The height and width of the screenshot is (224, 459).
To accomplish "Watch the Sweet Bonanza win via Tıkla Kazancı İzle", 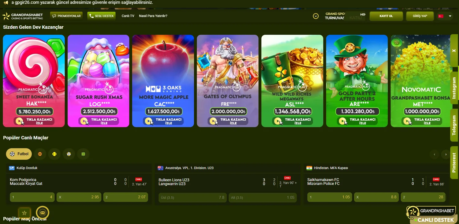I will click(34, 121).
